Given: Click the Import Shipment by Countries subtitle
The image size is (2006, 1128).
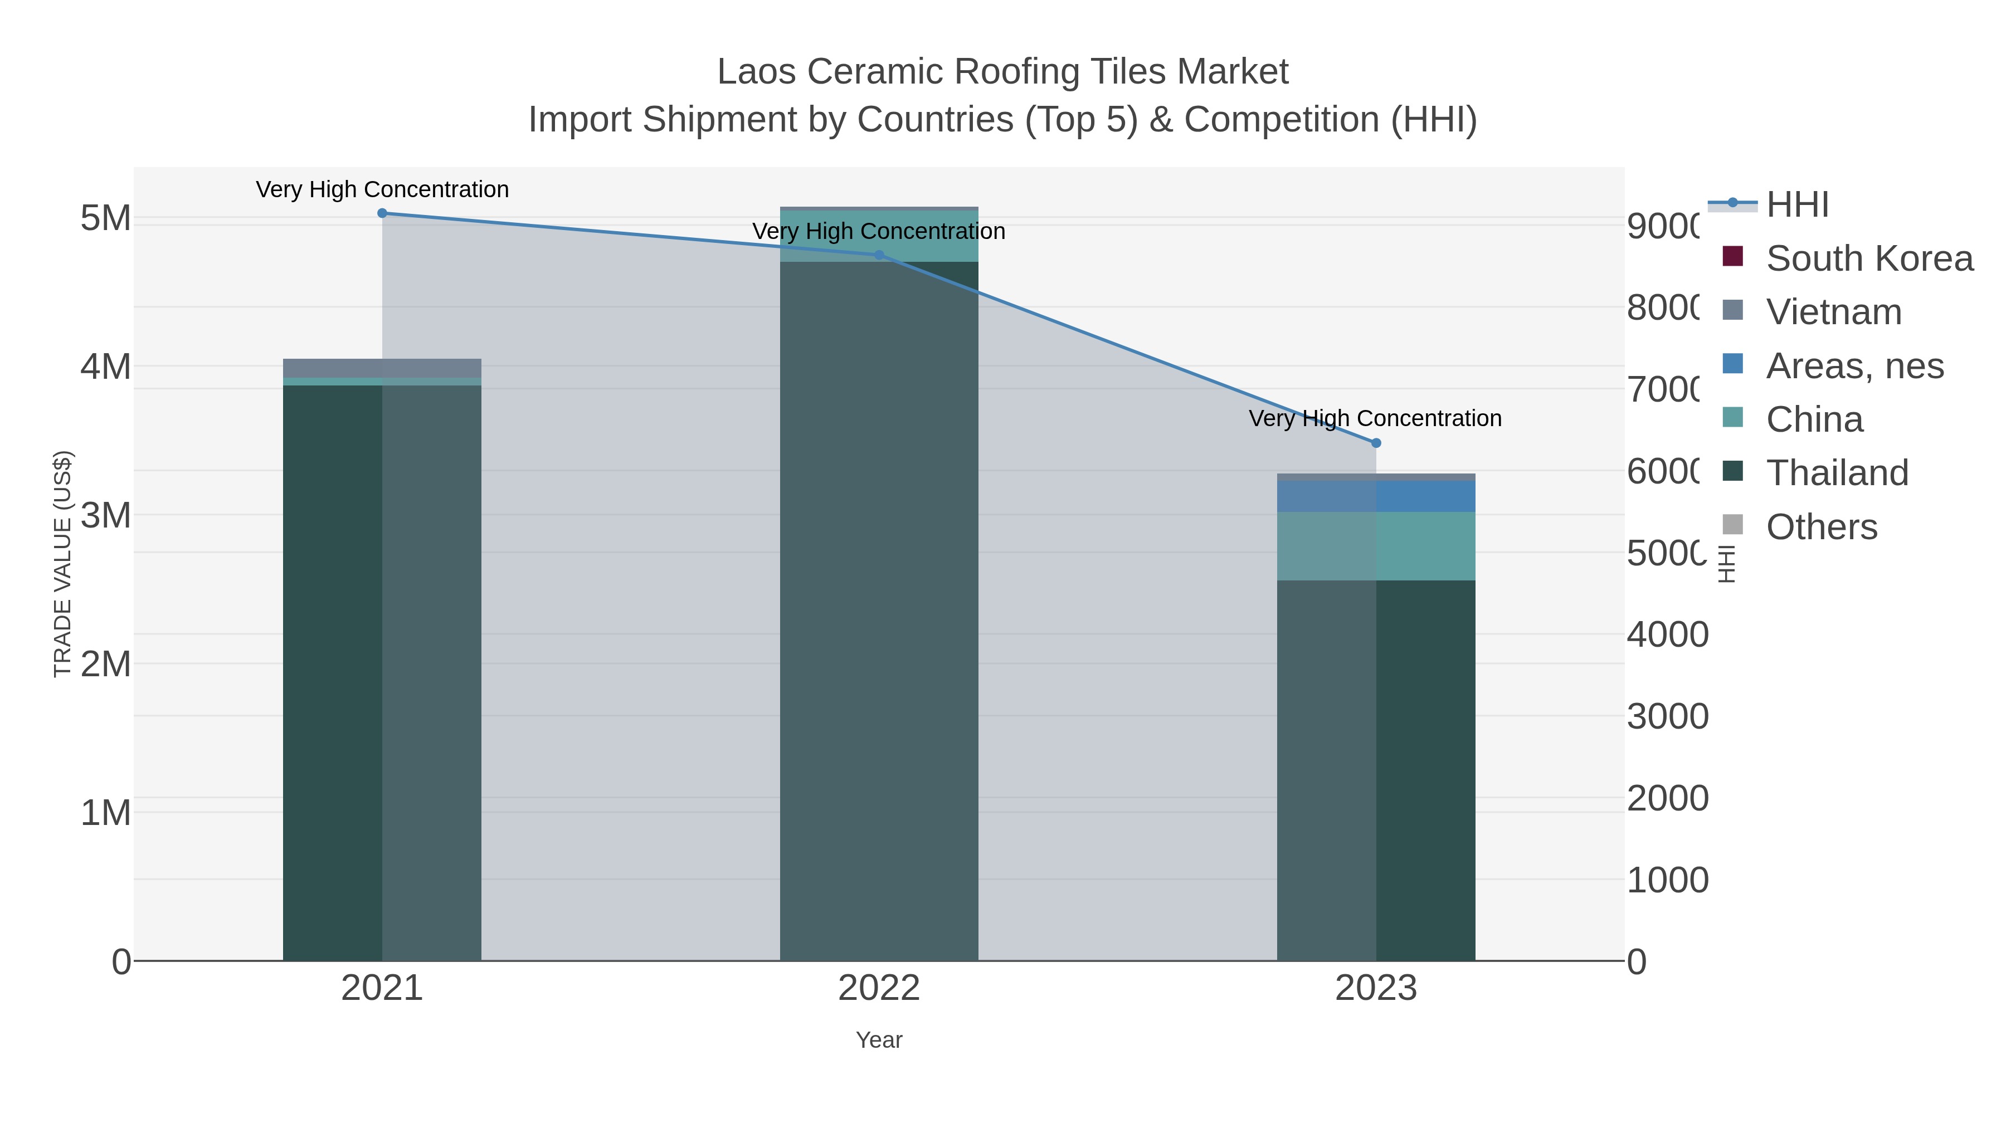Looking at the screenshot, I should click(x=1003, y=120).
